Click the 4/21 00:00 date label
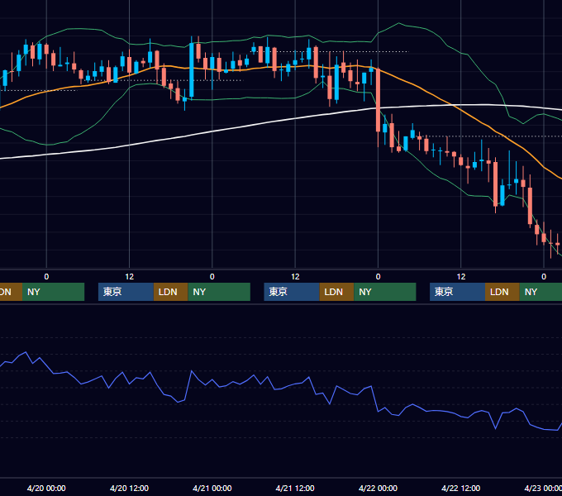The height and width of the screenshot is (496, 562). point(212,488)
